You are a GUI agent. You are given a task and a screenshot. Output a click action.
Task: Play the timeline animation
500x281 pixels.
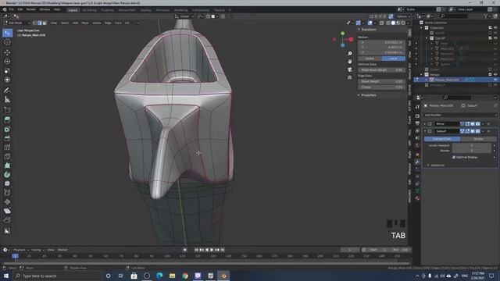212,250
